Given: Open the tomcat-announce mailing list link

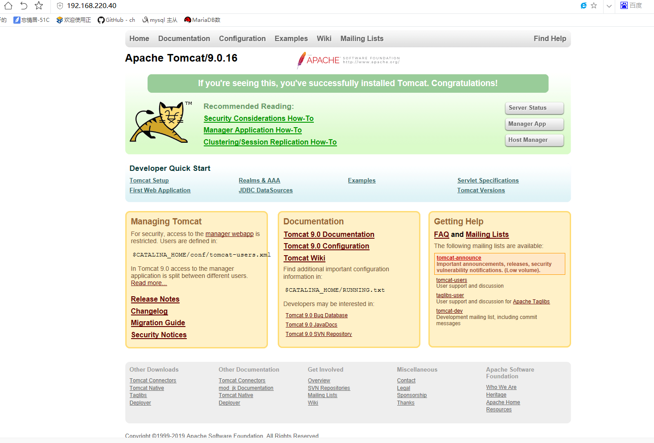Looking at the screenshot, I should [459, 258].
